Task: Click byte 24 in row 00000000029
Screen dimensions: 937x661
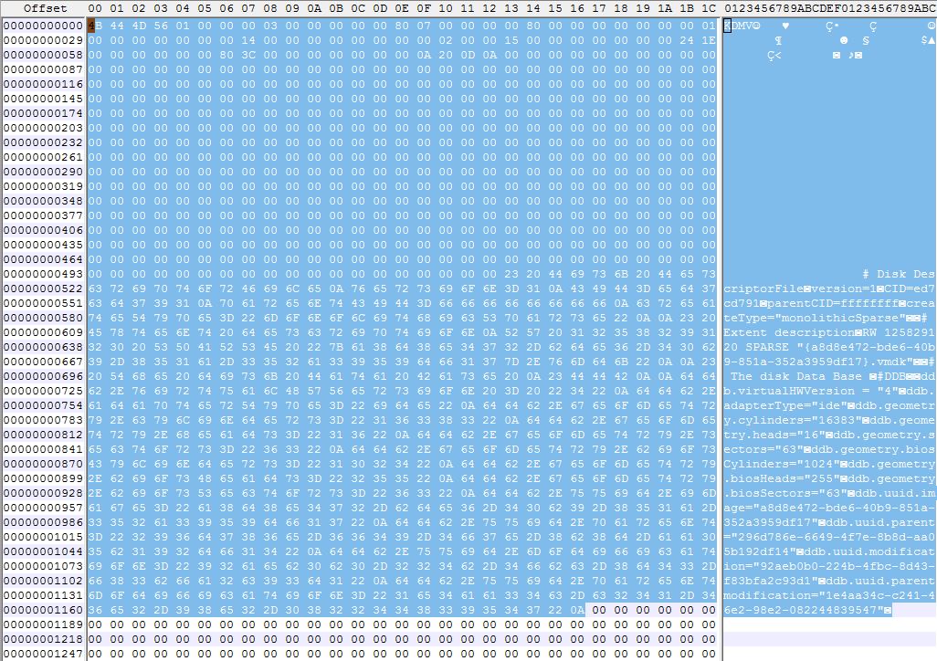Action: point(687,40)
